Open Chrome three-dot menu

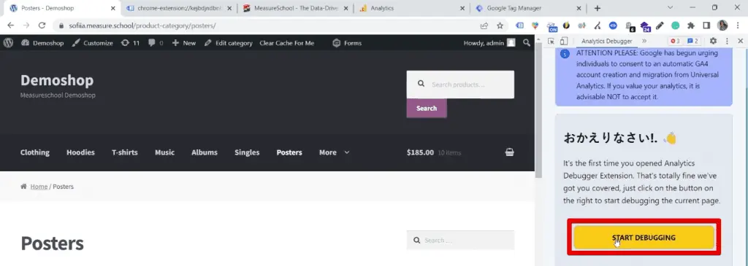(739, 26)
